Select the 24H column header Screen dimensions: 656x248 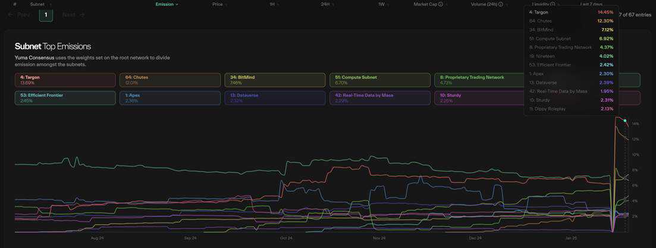coord(325,4)
